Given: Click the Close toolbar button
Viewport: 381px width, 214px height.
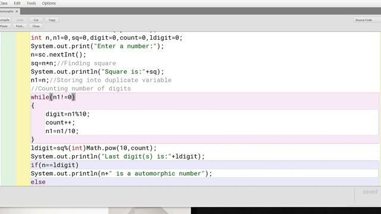Looking at the screenshot, I should point(36,26).
